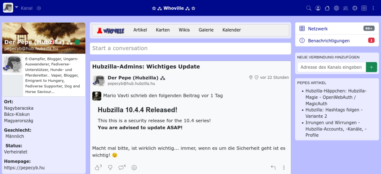This screenshot has width=381, height=174.
Task: Click the green add connection plus button
Action: click(371, 67)
